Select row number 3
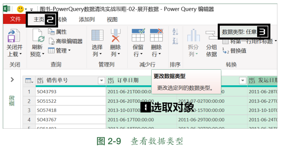Viewport: 283px width, 147px height. [x=29, y=110]
